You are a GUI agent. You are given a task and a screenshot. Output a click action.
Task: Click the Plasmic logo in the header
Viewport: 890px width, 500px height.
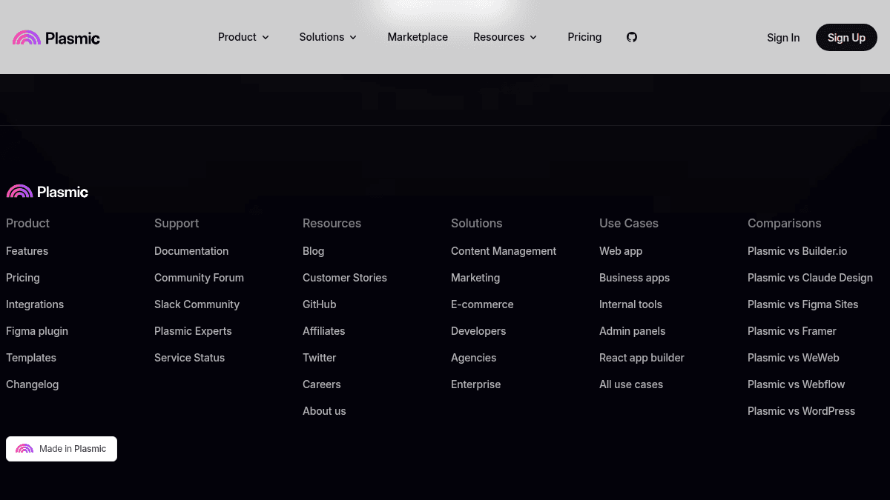tap(56, 38)
